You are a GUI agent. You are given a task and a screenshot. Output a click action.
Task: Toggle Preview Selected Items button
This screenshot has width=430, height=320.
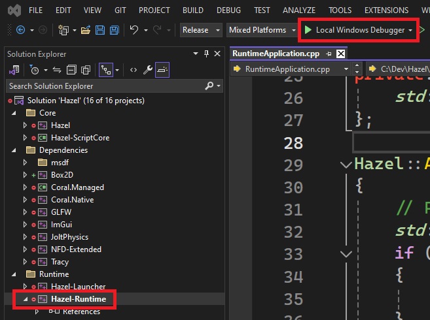(x=162, y=70)
